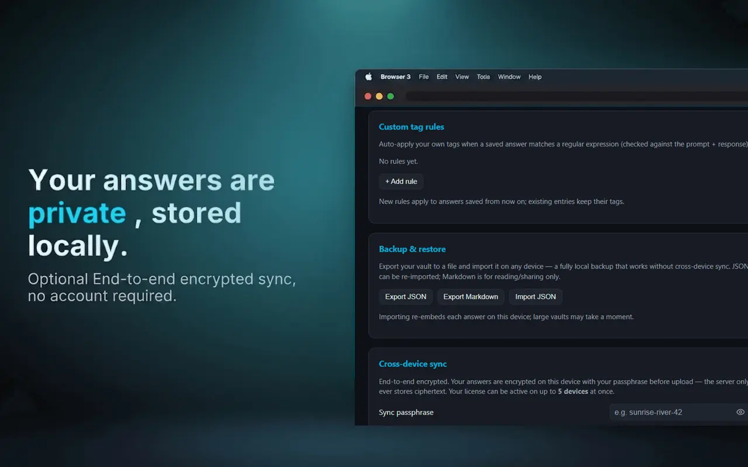Viewport: 748px width, 467px height.
Task: Click the Export Markdown button
Action: click(470, 297)
